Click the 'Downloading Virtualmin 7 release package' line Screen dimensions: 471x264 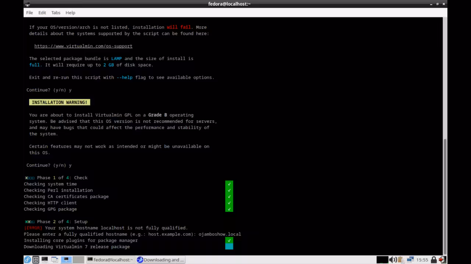[77, 247]
